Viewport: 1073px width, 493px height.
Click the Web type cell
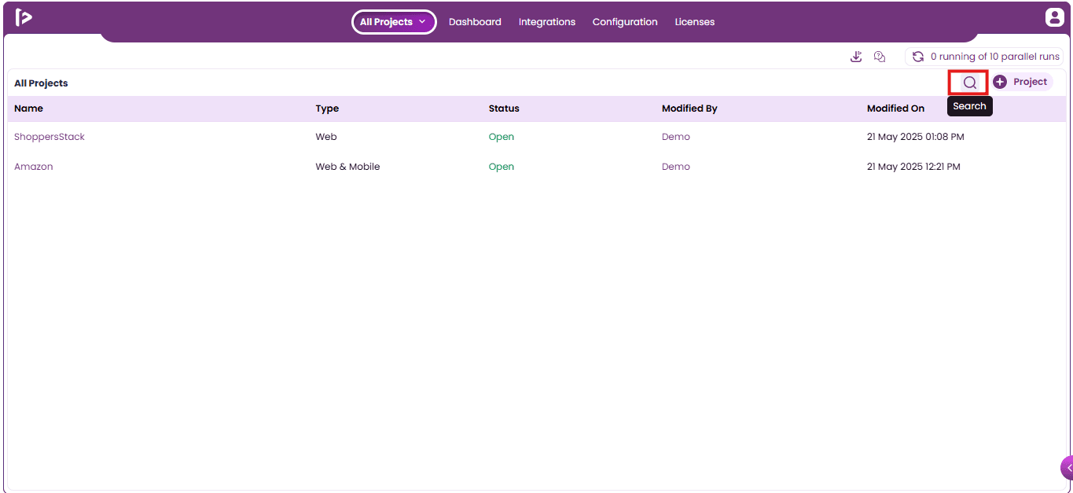326,137
